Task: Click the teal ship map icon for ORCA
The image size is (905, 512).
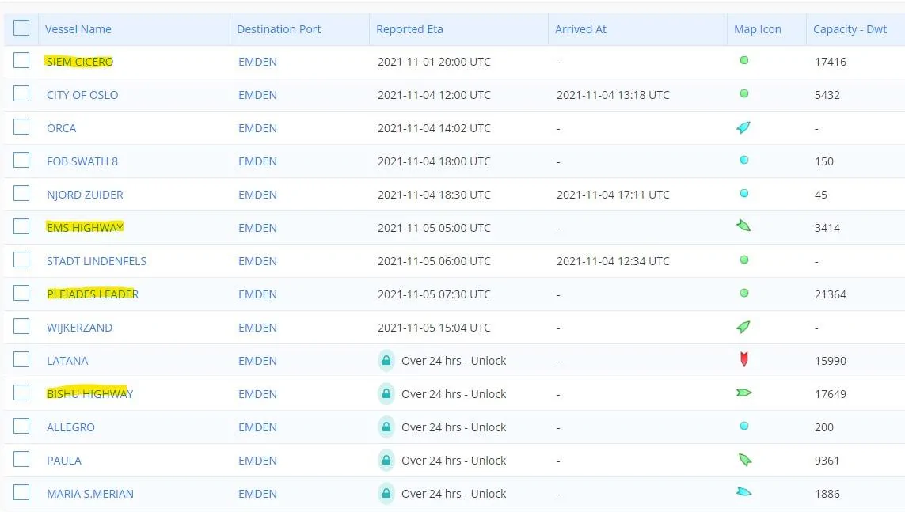Action: tap(743, 127)
